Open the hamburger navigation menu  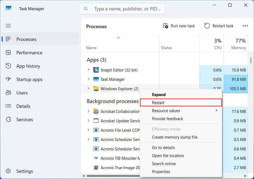click(x=8, y=26)
